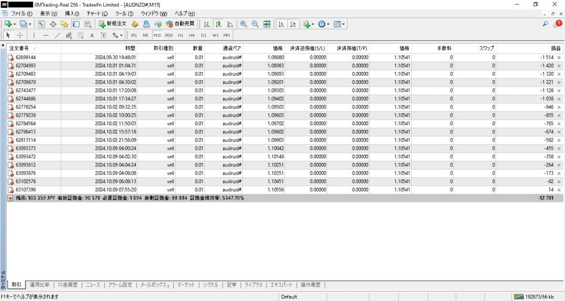This screenshot has width=565, height=301.
Task: Toggle the M15 timeframe button
Action: [157, 35]
